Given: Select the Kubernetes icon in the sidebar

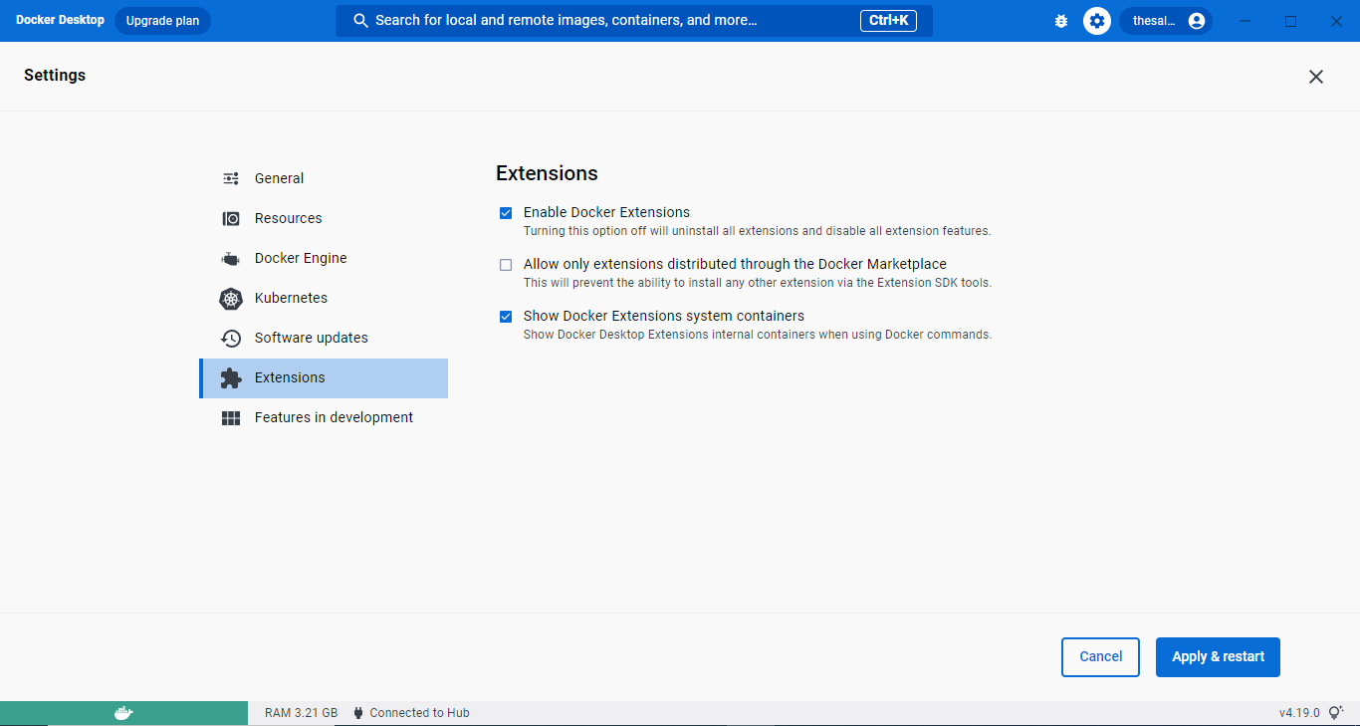Looking at the screenshot, I should [x=231, y=298].
